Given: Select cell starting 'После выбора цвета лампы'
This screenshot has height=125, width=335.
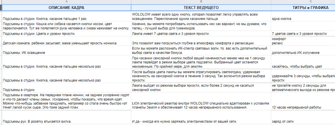Looking at the screenshot, I should [201, 76].
